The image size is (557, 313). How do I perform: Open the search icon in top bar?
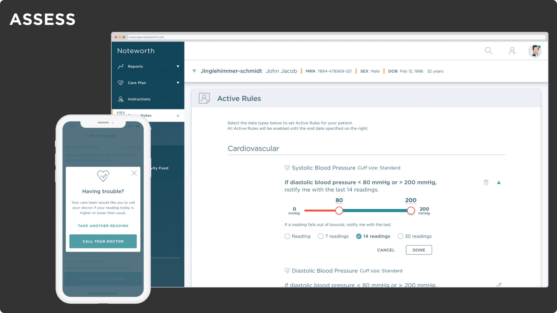[488, 51]
